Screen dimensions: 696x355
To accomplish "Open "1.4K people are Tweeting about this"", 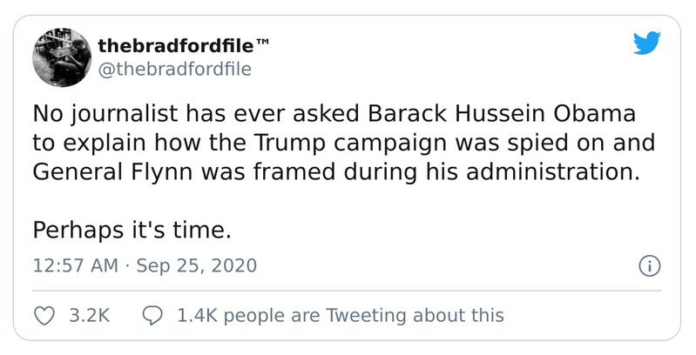I will point(340,314).
